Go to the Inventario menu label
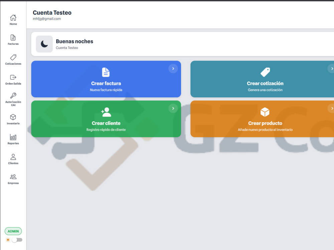The width and height of the screenshot is (334, 250). [13, 124]
